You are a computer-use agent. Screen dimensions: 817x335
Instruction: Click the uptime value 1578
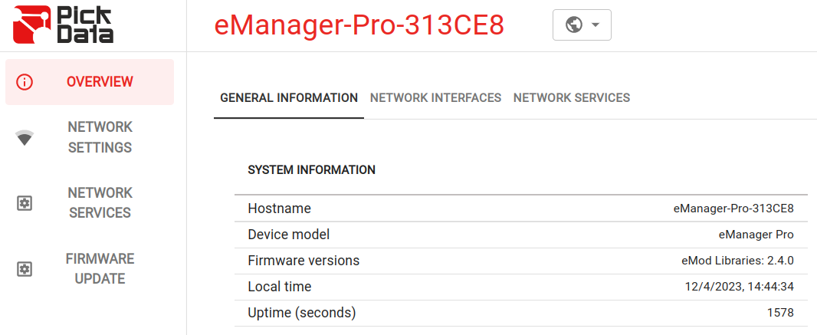(780, 313)
